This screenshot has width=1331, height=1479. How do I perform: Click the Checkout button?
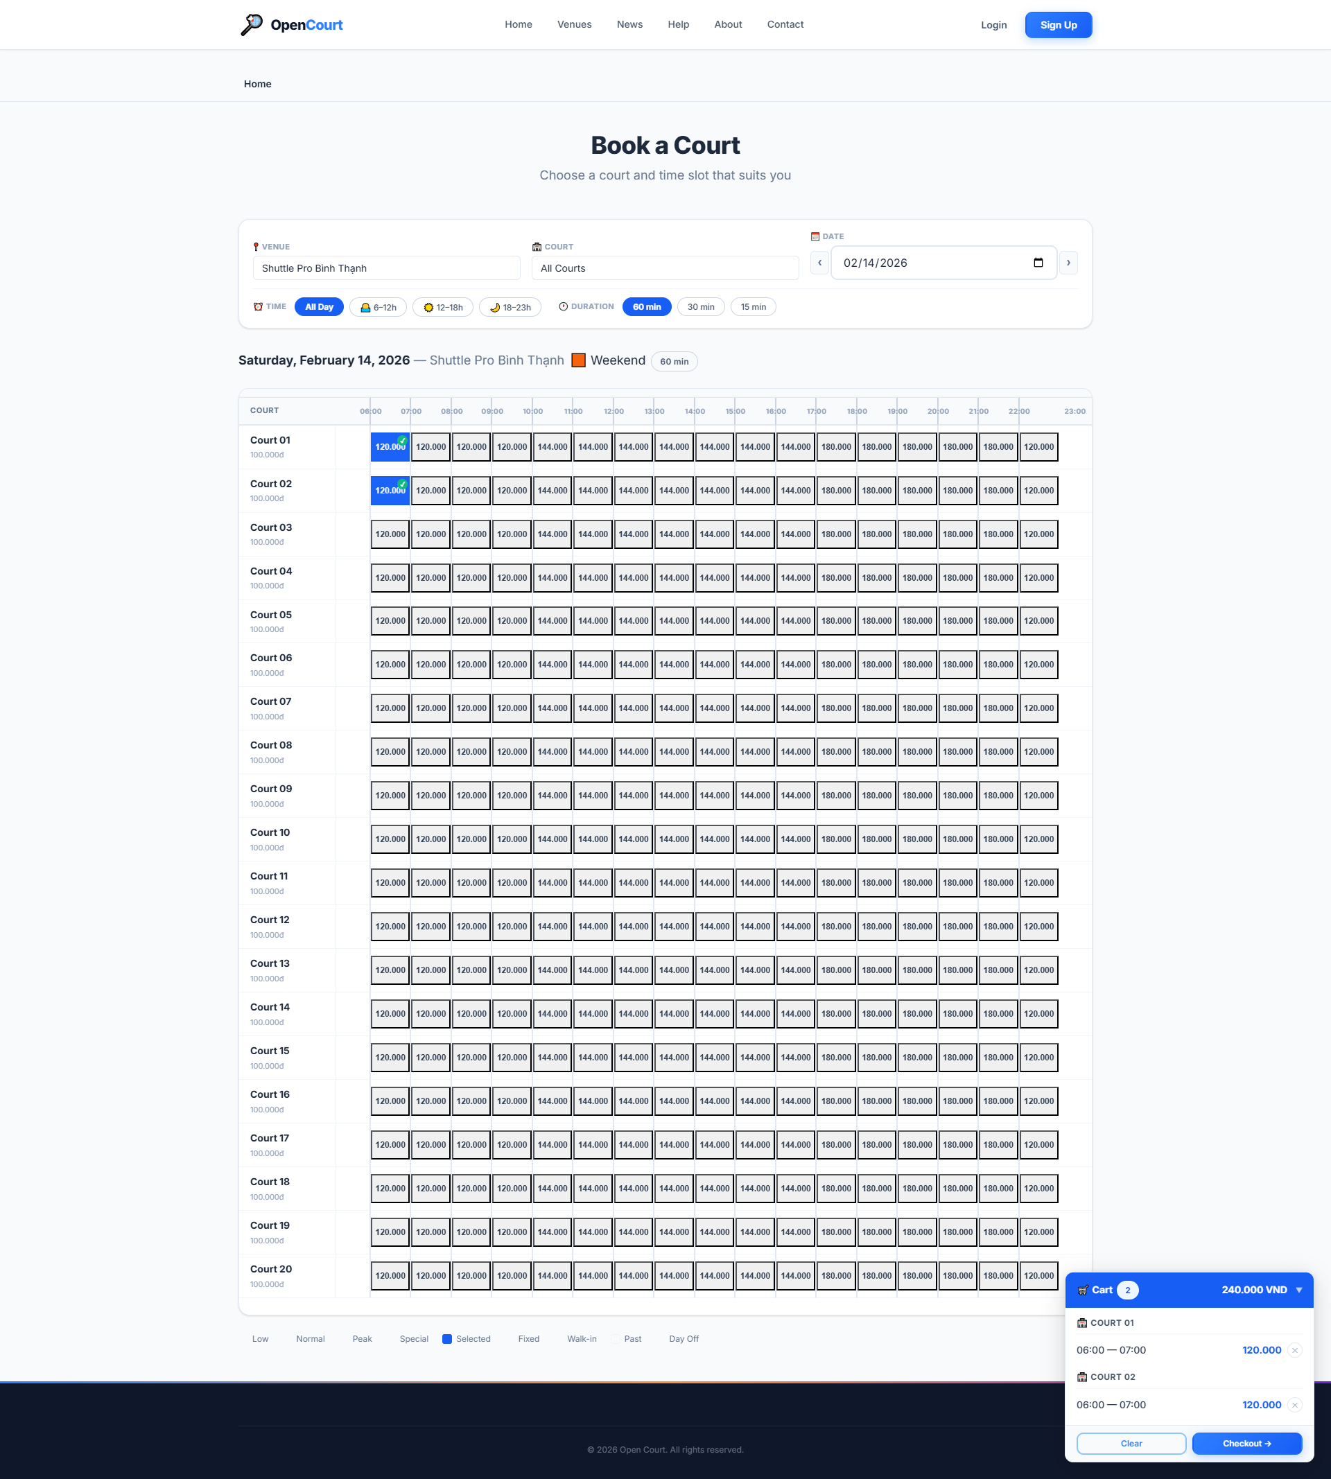[1246, 1443]
